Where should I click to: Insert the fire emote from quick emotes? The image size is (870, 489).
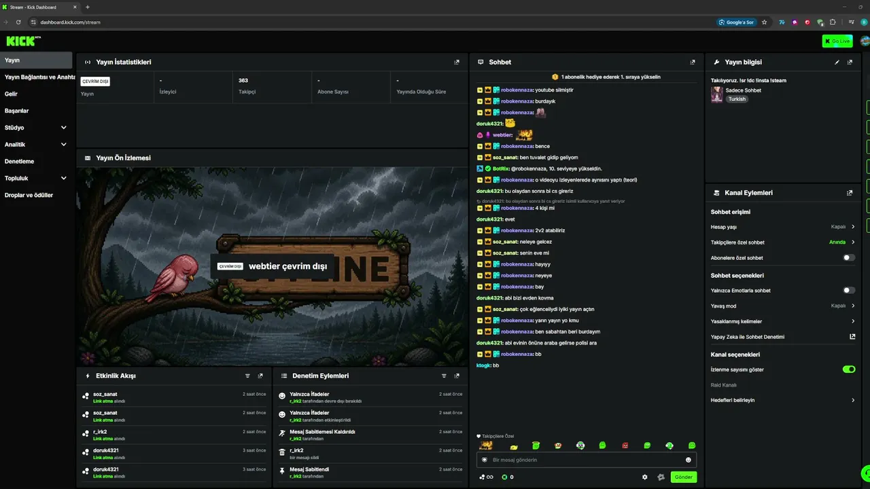coord(486,446)
